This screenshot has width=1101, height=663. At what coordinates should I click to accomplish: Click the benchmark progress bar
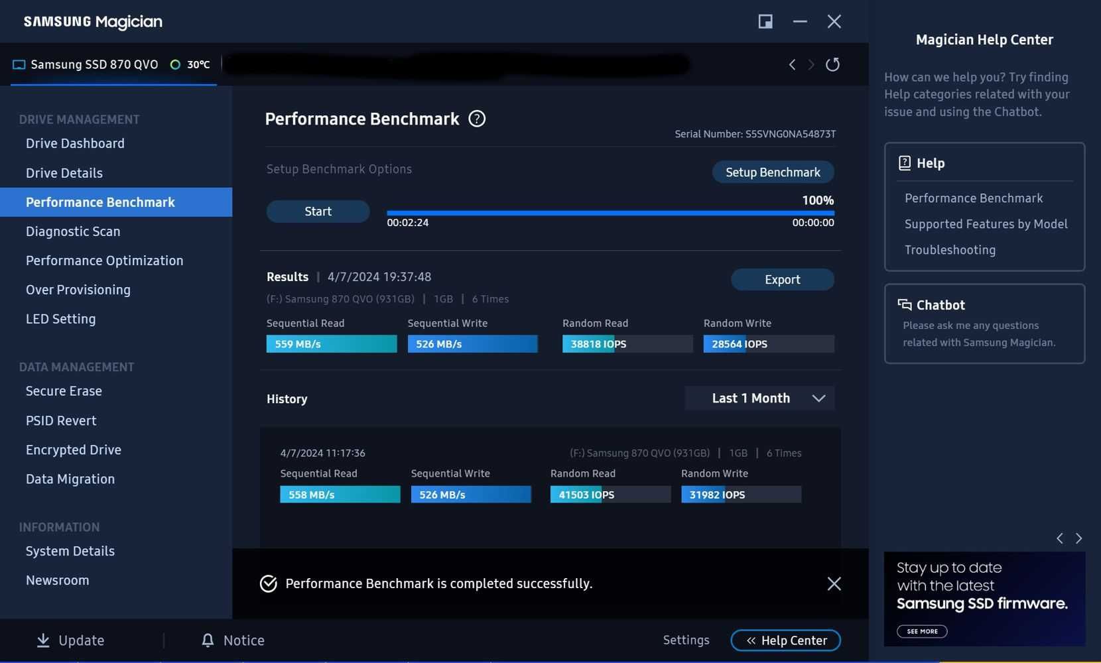(610, 213)
